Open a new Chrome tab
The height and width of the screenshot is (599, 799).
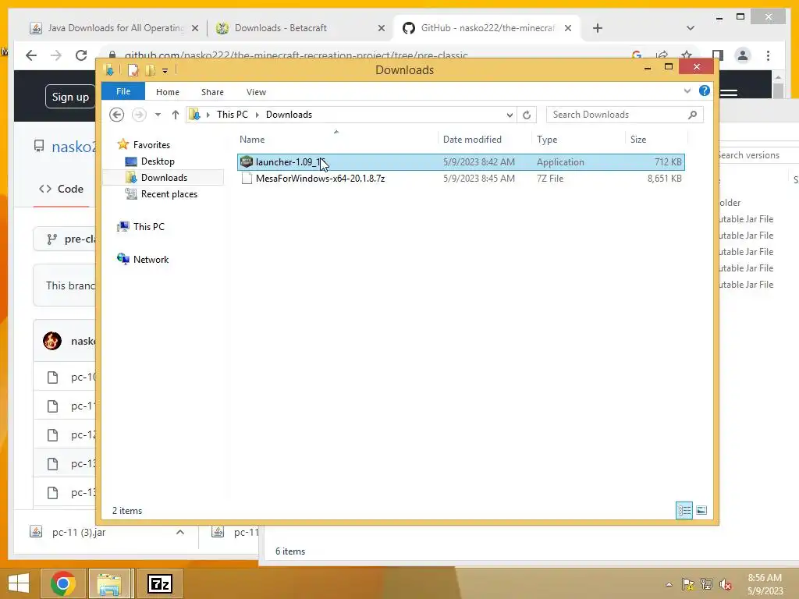point(598,28)
